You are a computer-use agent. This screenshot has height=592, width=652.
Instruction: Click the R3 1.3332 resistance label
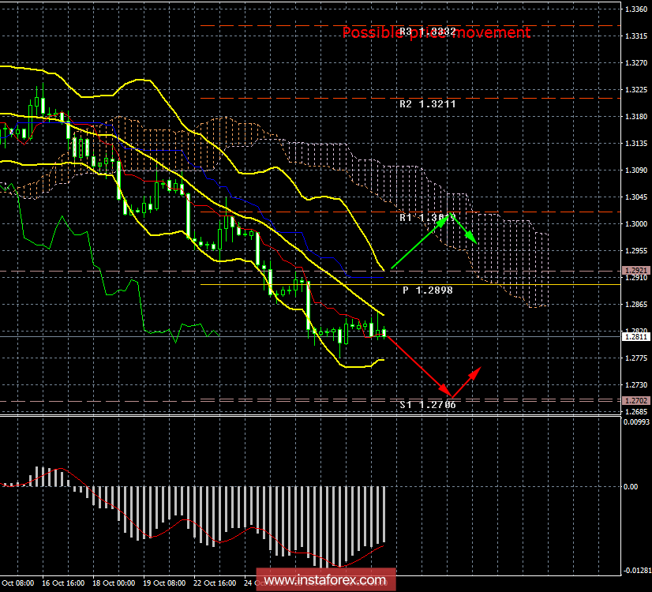[428, 32]
